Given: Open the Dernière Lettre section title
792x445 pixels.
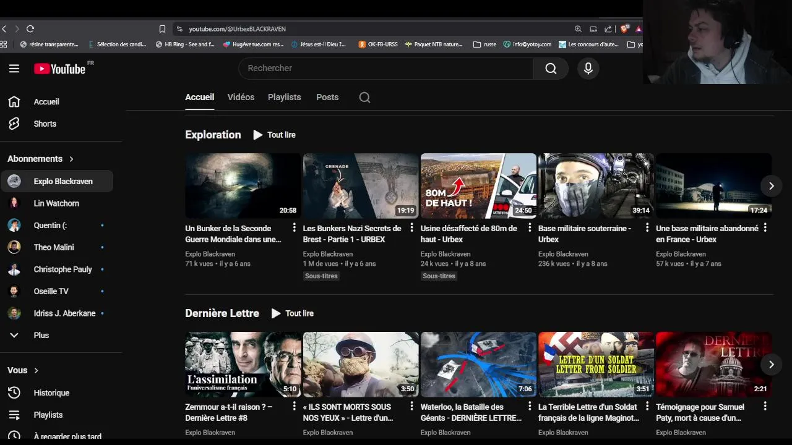Looking at the screenshot, I should (x=222, y=313).
